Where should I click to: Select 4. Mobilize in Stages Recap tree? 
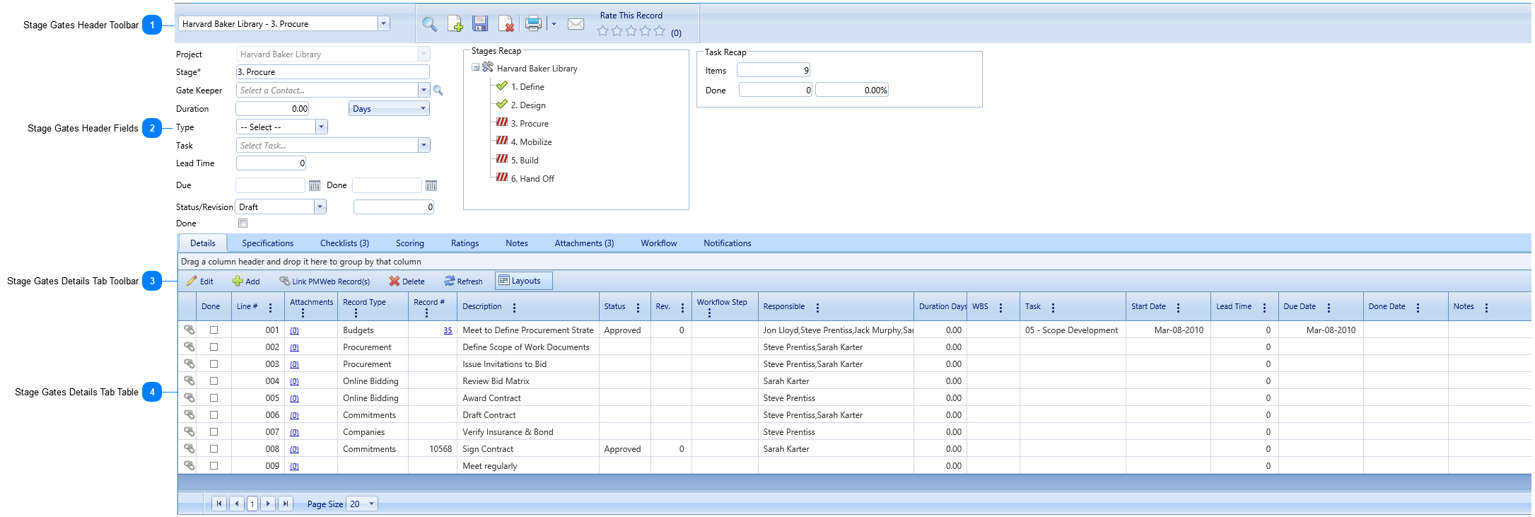pyautogui.click(x=532, y=142)
